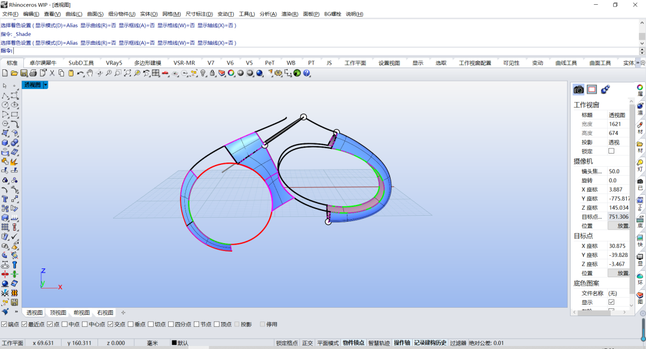Toggle the 锁定 checkbox in viewport properties
The height and width of the screenshot is (349, 646).
611,151
